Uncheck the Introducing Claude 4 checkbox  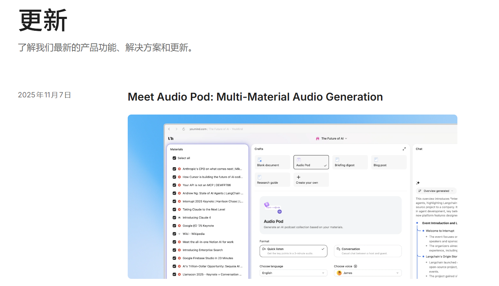click(174, 218)
